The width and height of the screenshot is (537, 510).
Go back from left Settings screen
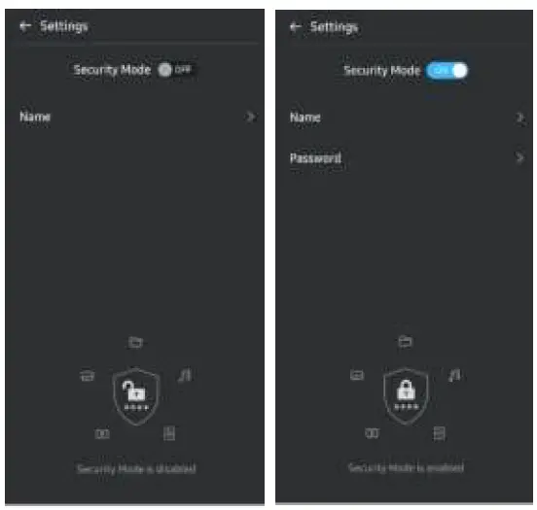pos(25,25)
